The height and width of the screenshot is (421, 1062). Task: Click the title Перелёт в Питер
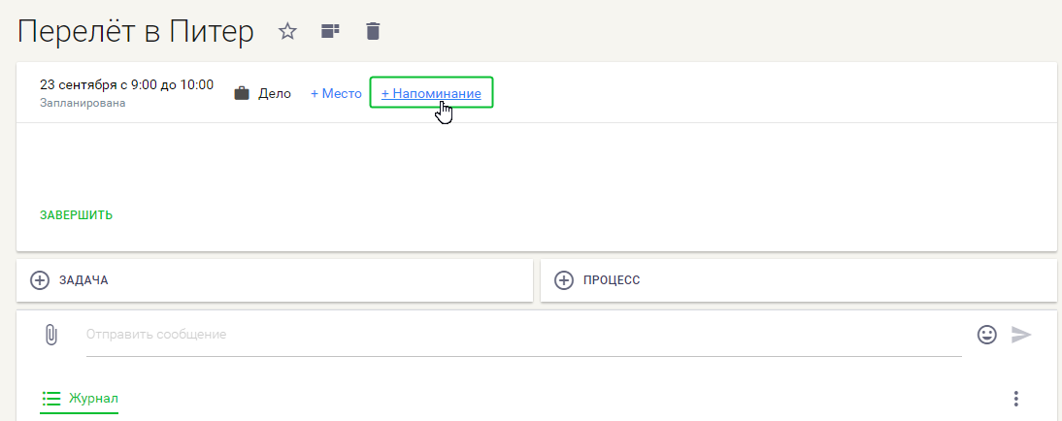coord(136,32)
